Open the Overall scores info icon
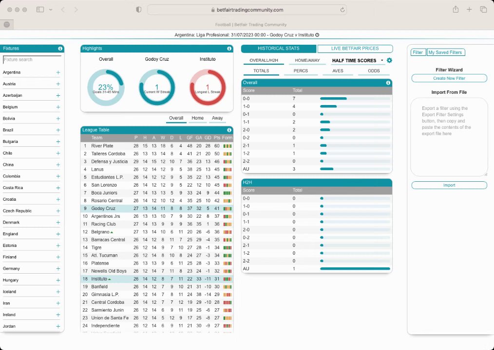The height and width of the screenshot is (350, 494). tap(388, 83)
